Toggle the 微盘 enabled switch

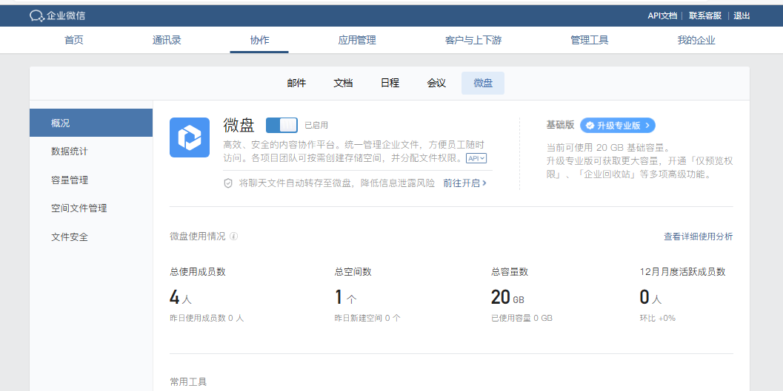pyautogui.click(x=281, y=125)
